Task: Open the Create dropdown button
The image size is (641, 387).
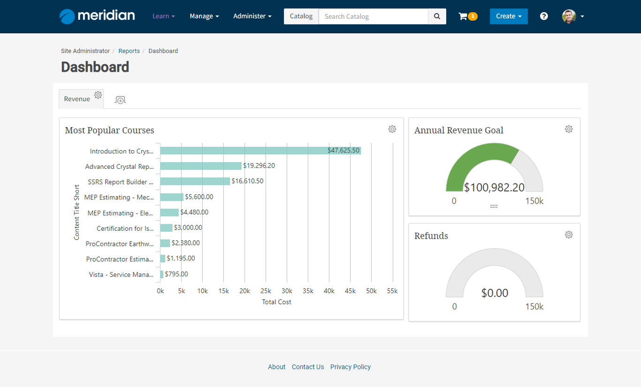Action: coord(509,16)
